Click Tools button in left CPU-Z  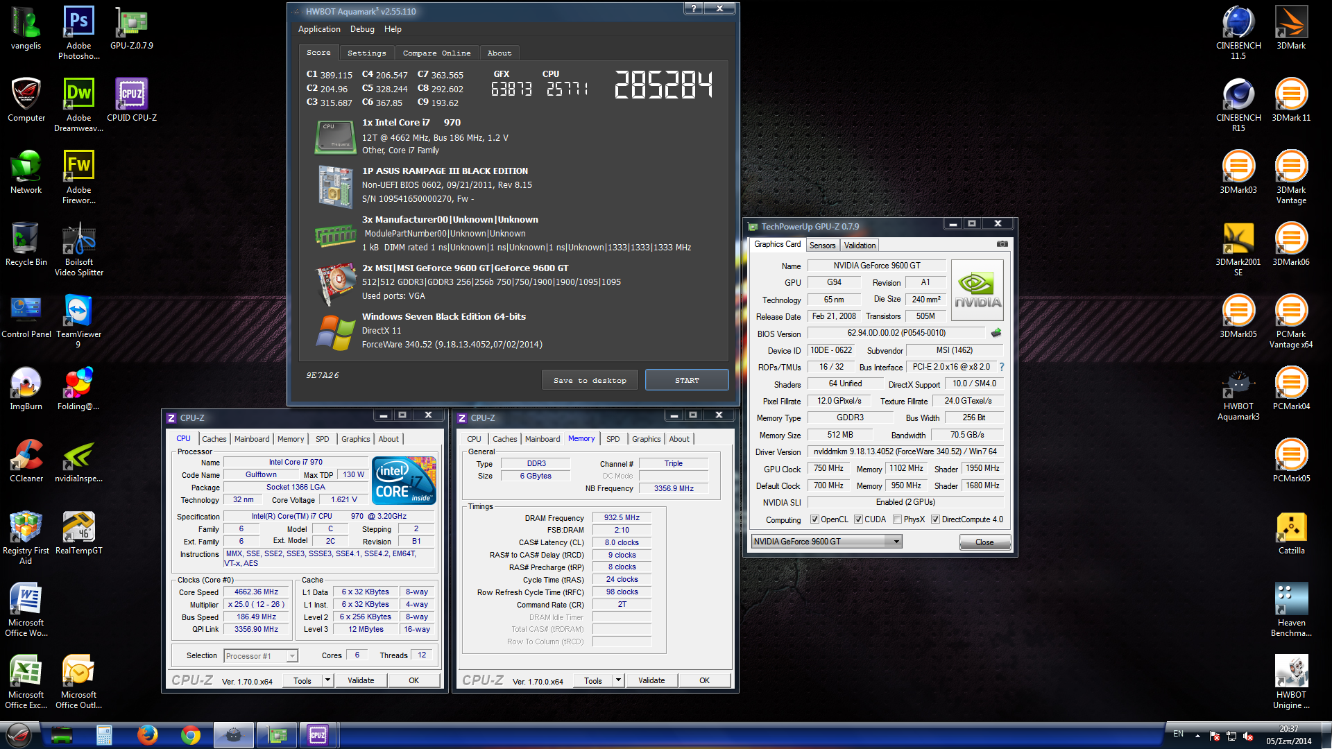(x=302, y=680)
